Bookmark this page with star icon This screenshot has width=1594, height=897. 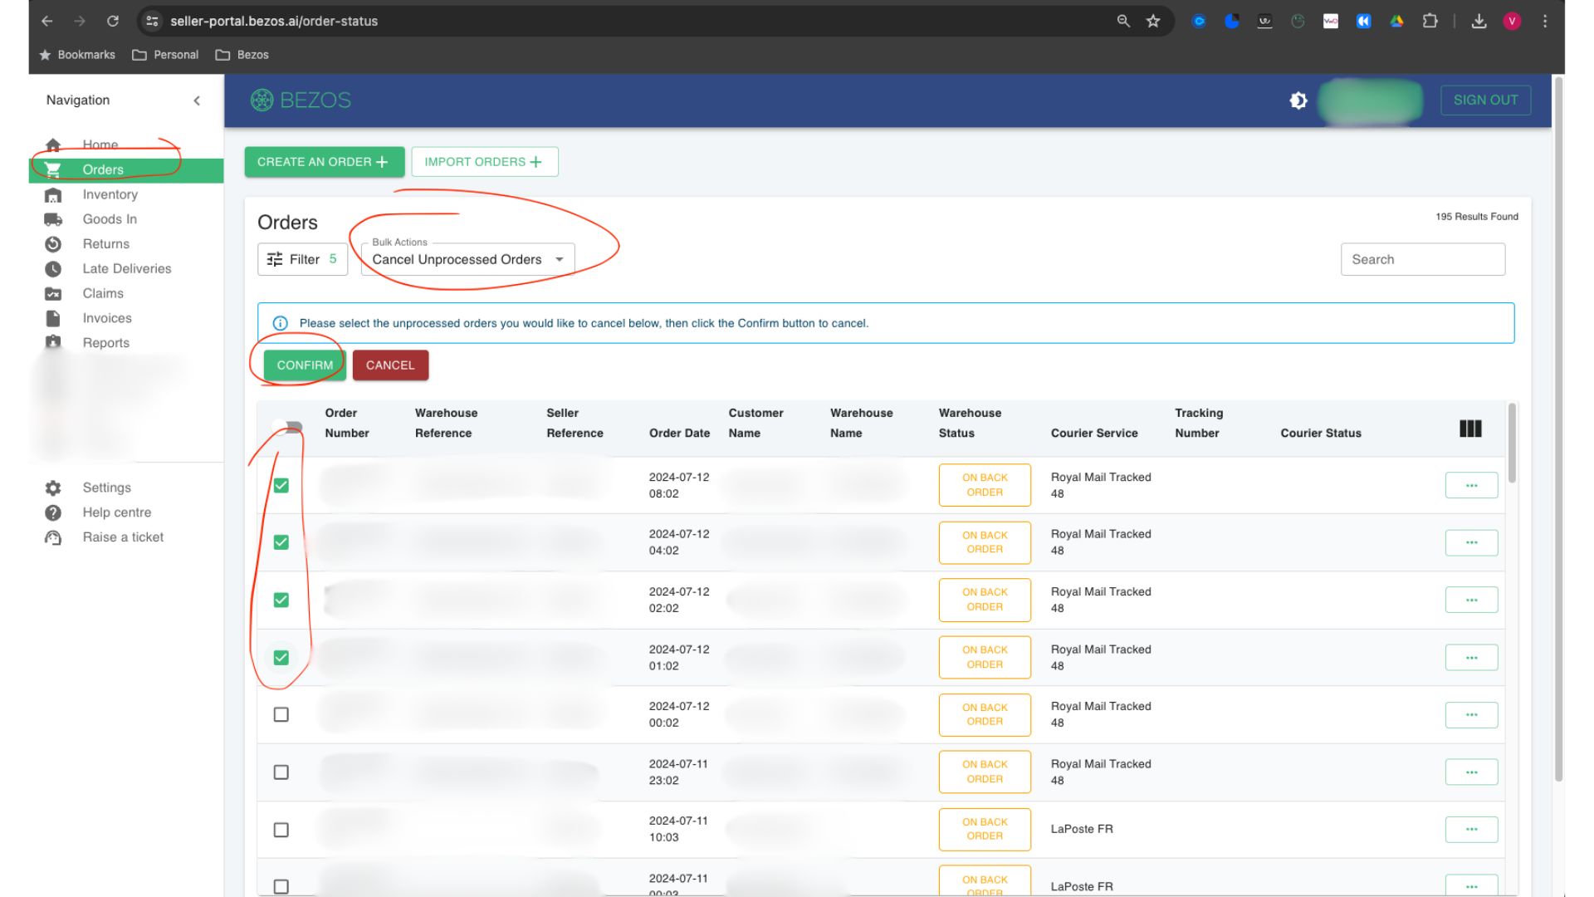point(1153,22)
